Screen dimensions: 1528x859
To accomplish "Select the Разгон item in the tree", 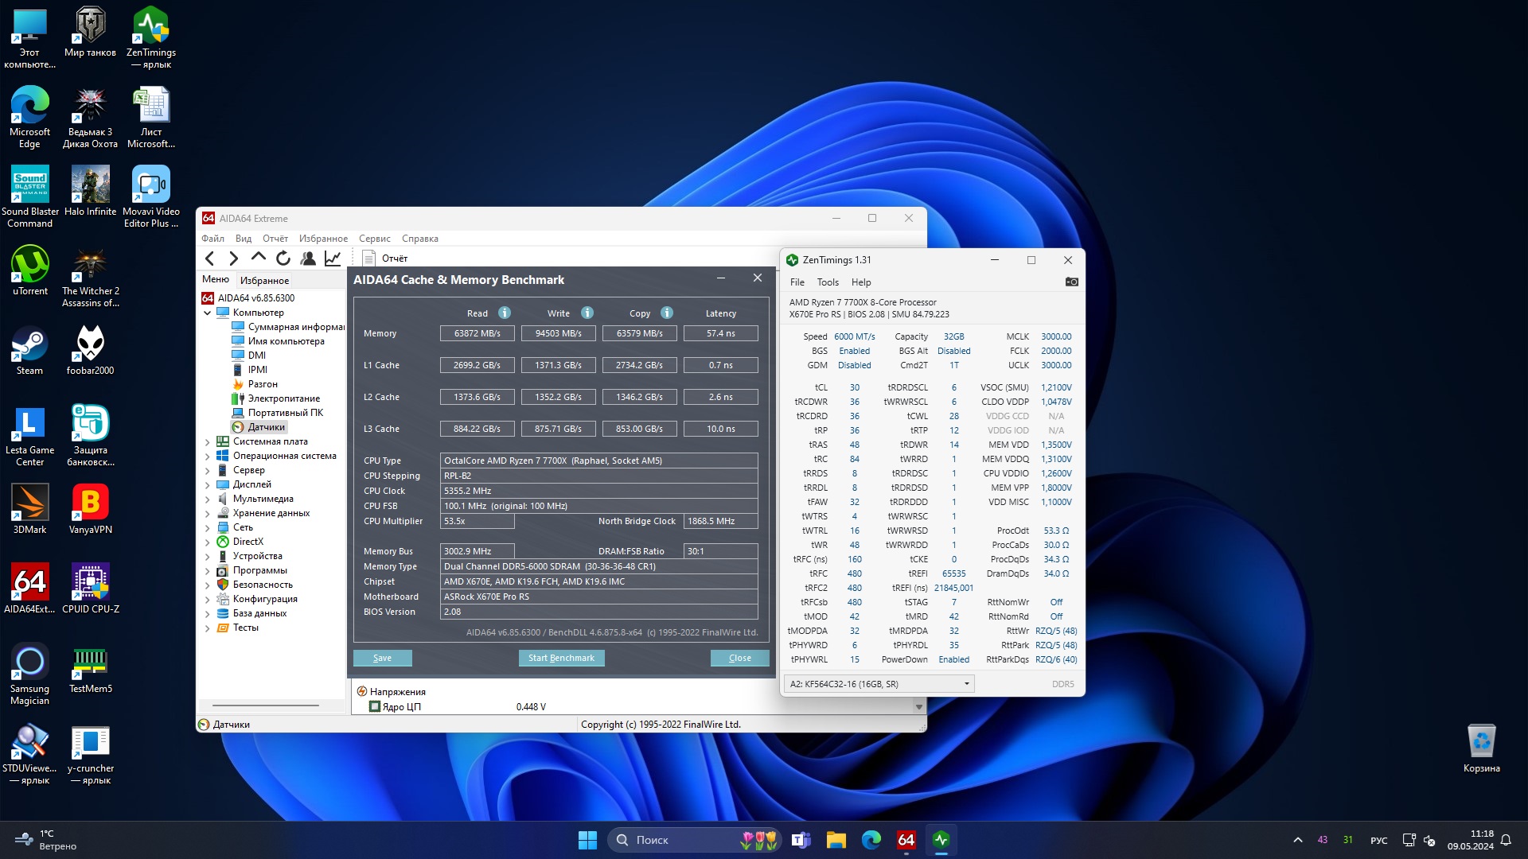I will point(263,384).
